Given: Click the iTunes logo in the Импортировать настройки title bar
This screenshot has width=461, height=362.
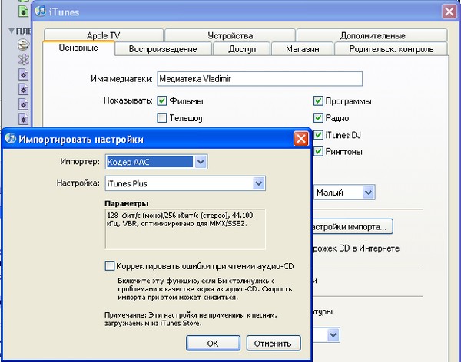Looking at the screenshot, I should 11,139.
